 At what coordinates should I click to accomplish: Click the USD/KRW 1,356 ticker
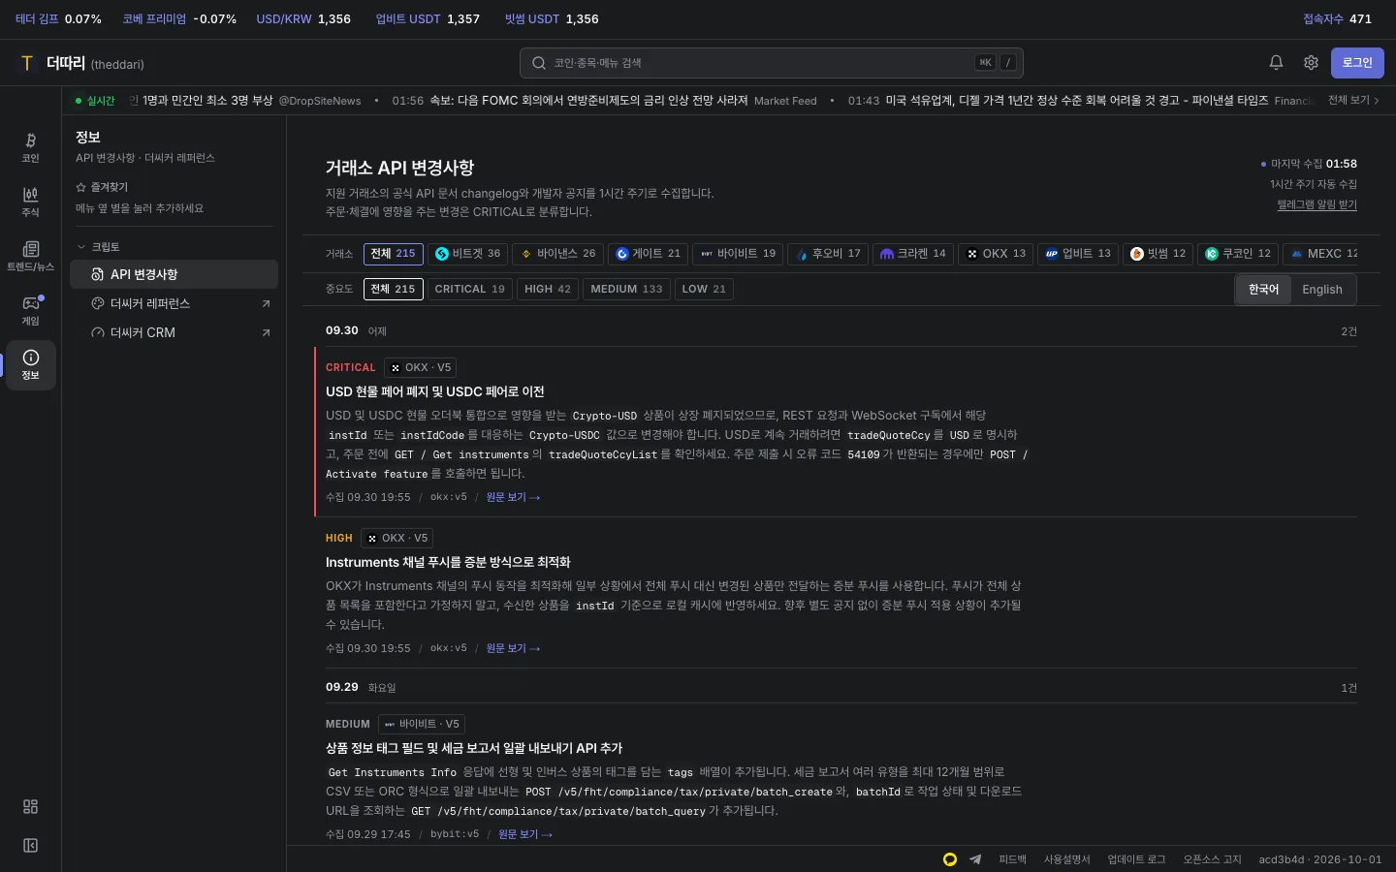(x=303, y=18)
